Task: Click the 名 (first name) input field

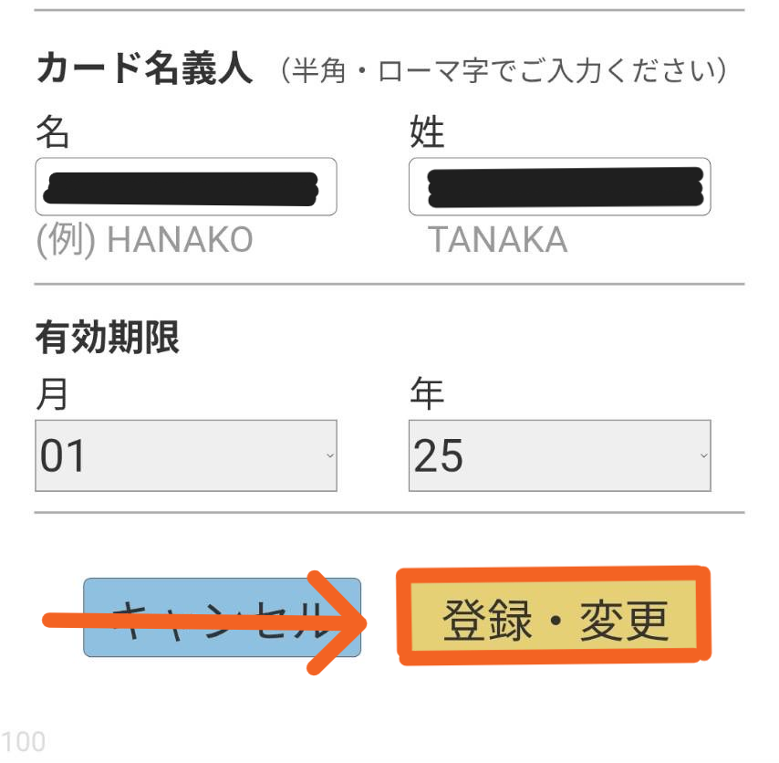Action: tap(185, 187)
